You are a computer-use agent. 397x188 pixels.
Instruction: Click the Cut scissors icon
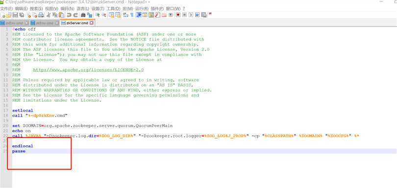point(48,15)
